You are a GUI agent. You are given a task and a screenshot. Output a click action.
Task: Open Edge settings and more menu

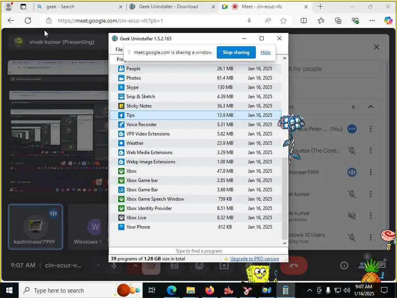[x=372, y=21]
